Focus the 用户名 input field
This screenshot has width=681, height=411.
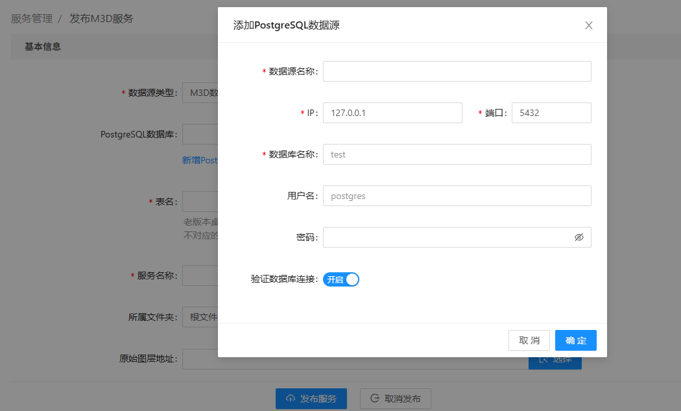click(x=457, y=196)
